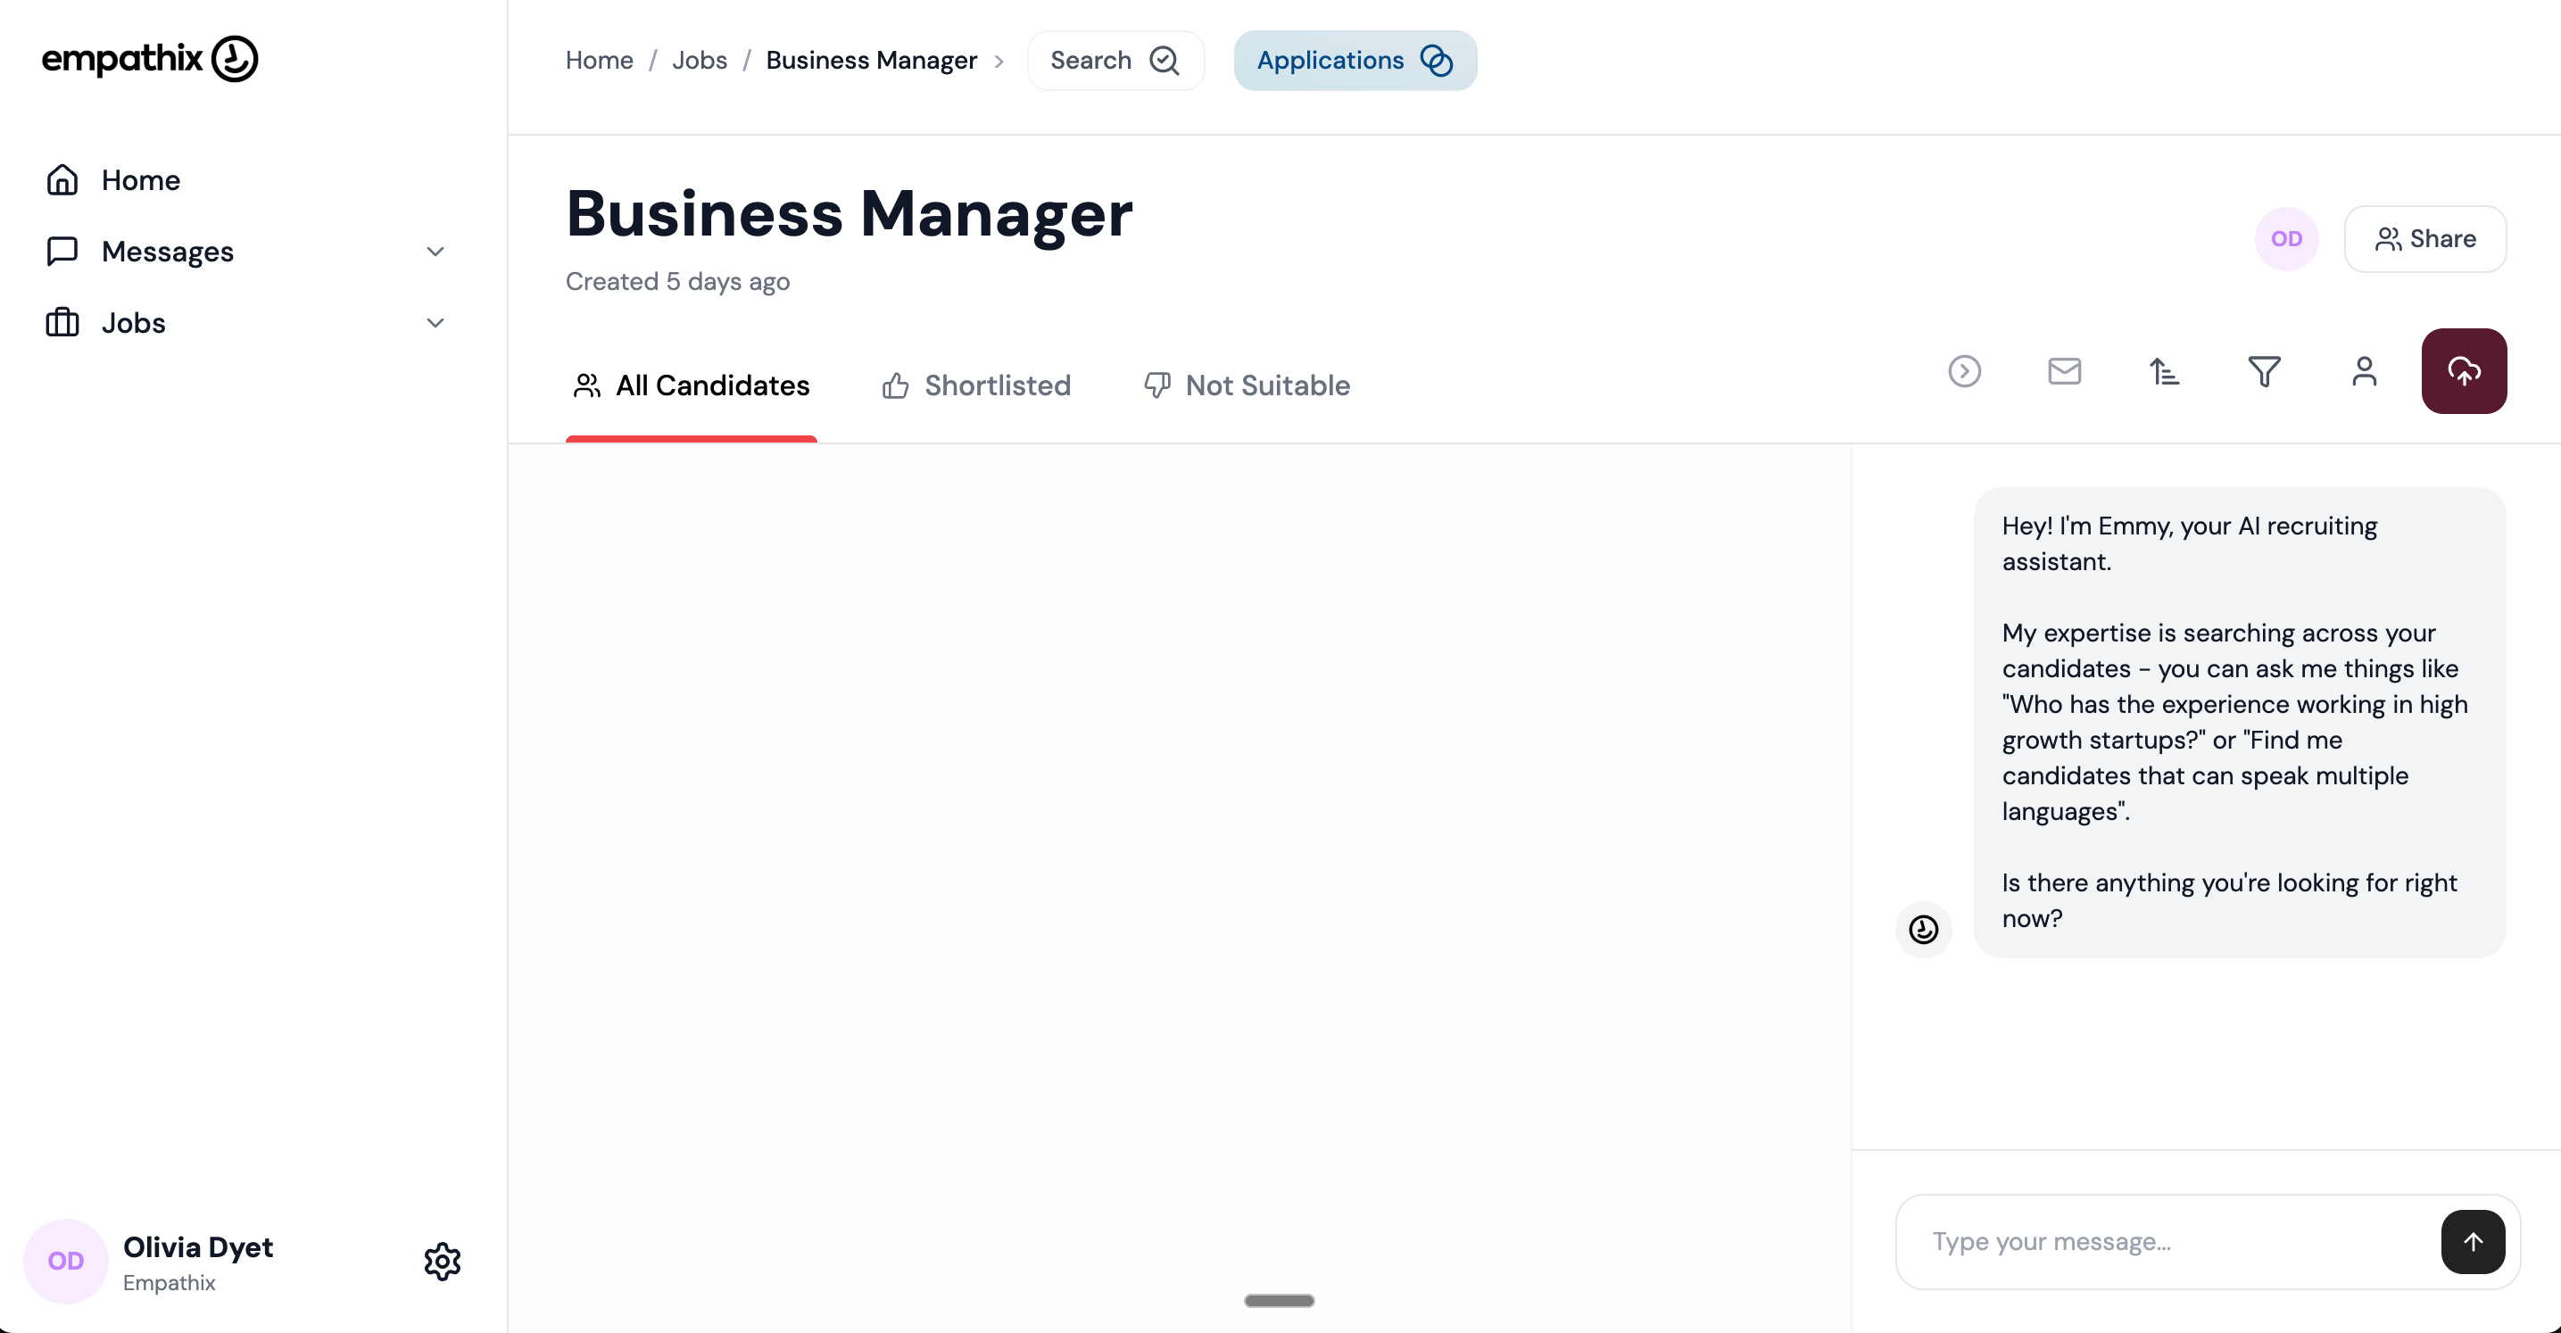Click the Share button
The width and height of the screenshot is (2561, 1333).
pyautogui.click(x=2424, y=238)
